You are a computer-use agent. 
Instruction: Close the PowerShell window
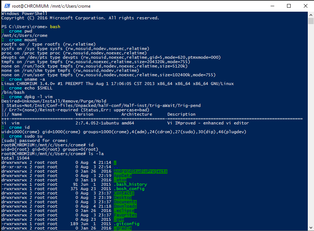tap(306, 6)
